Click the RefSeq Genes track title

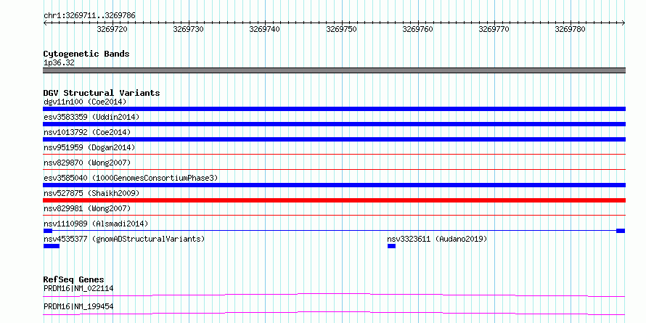click(x=74, y=279)
